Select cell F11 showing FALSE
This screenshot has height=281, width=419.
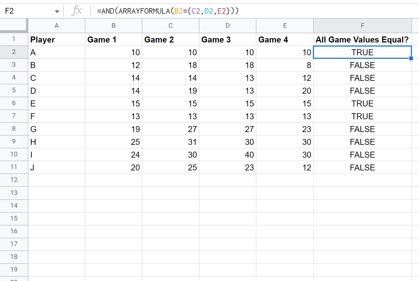(363, 167)
